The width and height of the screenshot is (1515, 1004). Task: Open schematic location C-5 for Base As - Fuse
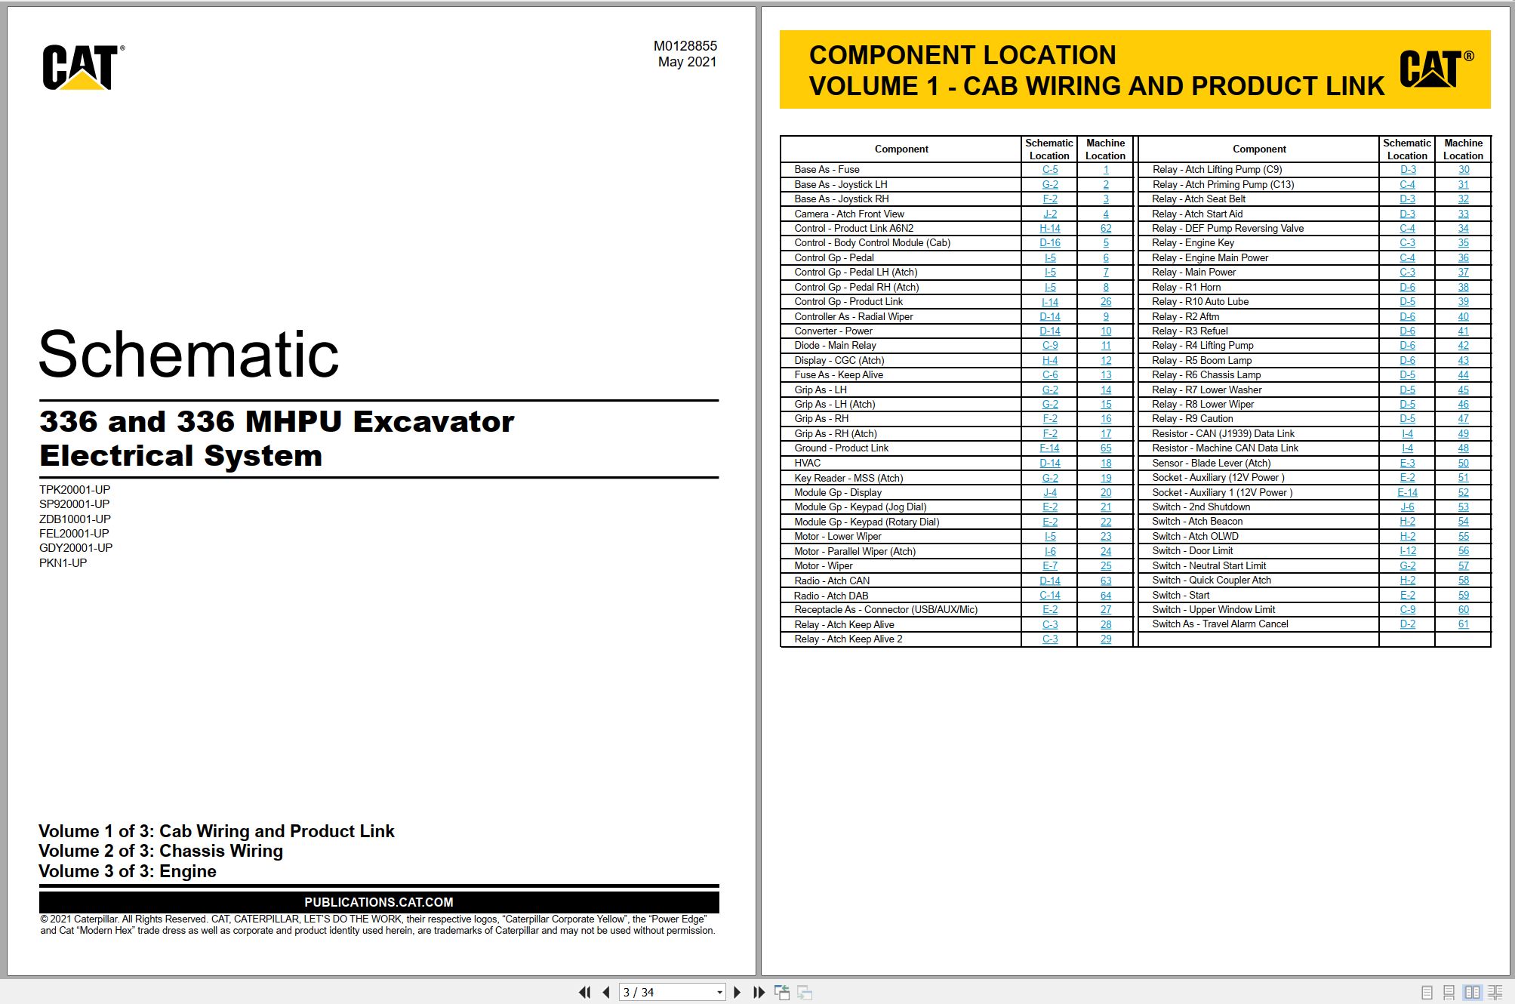pos(1049,170)
